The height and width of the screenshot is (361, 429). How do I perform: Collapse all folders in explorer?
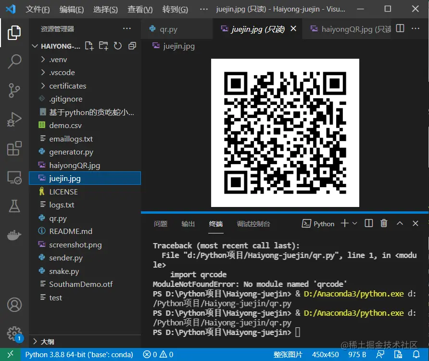[x=132, y=46]
